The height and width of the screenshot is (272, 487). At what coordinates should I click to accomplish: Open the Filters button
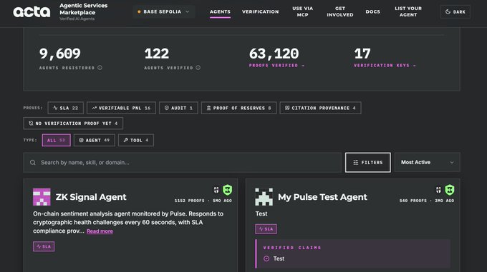coord(367,163)
